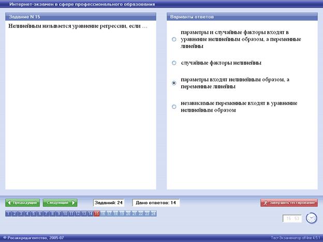Click the 'Варианты ответов' panel header

point(242,17)
